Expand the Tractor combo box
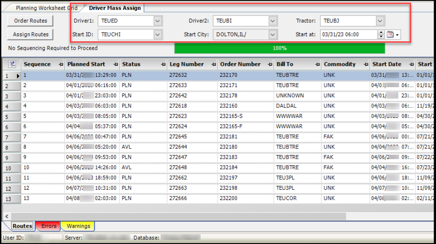 coord(380,21)
